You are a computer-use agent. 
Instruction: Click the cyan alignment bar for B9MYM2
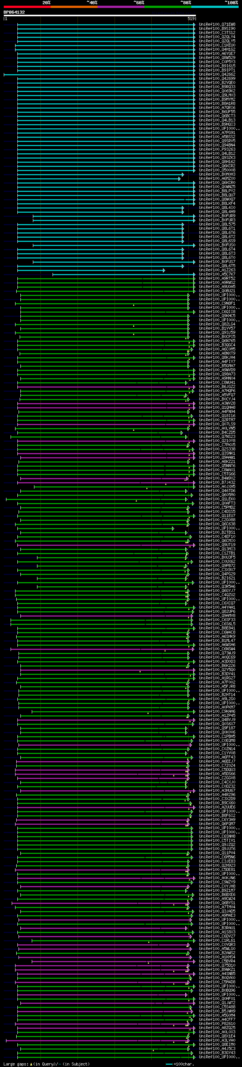pyautogui.click(x=106, y=100)
